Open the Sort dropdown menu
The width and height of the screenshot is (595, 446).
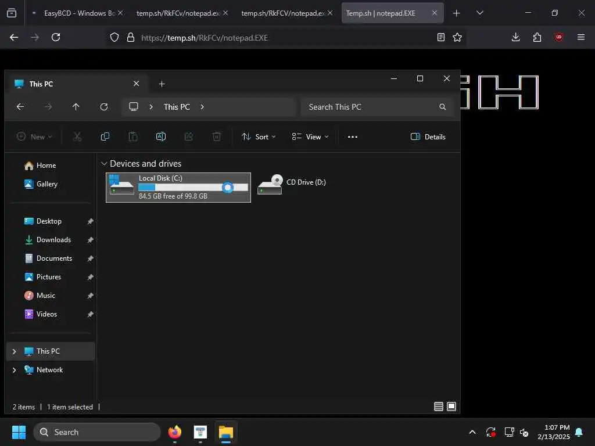pyautogui.click(x=259, y=137)
